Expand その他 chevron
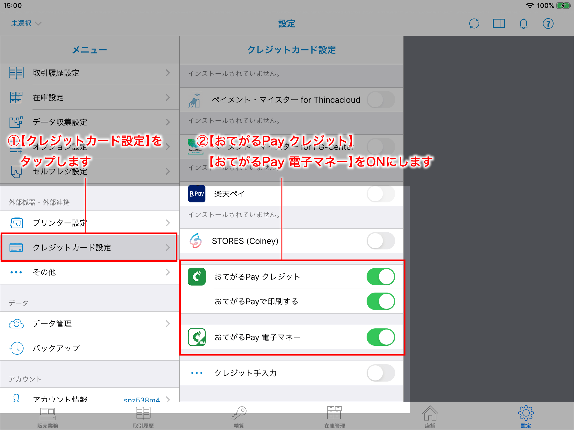Image resolution: width=574 pixels, height=430 pixels. tap(168, 272)
